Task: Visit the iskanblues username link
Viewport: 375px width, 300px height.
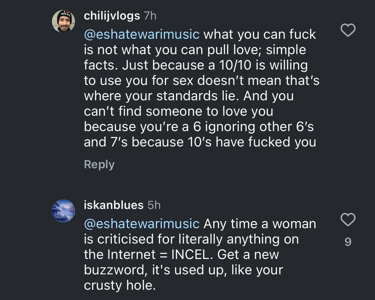Action: point(113,205)
